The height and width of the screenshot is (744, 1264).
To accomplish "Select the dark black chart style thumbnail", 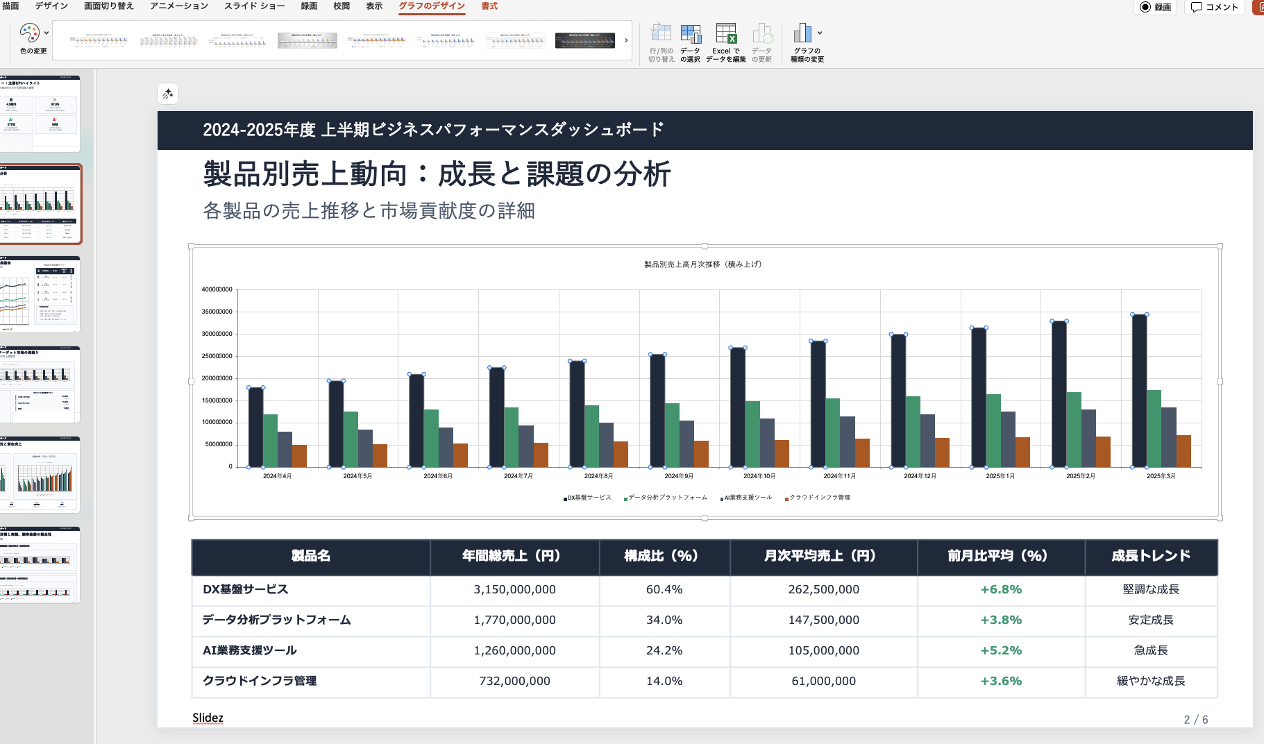I will (584, 40).
